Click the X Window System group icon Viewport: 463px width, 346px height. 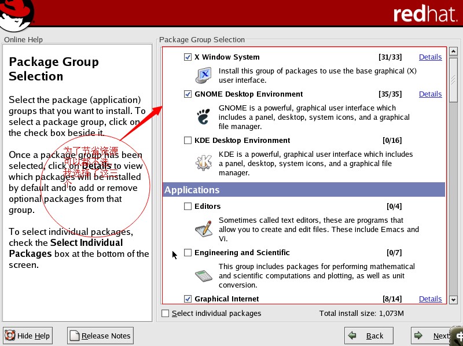point(204,76)
